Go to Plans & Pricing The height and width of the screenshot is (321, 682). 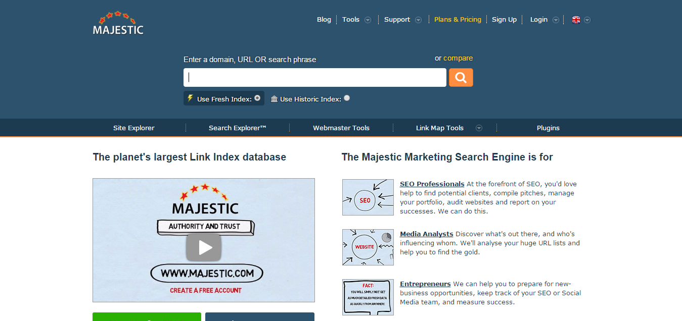click(458, 20)
